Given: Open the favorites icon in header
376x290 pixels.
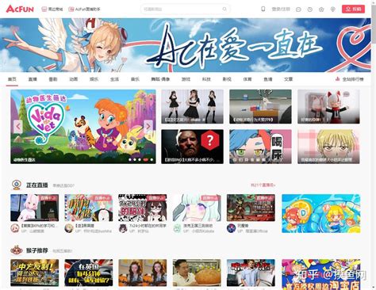Looking at the screenshot, I should pyautogui.click(x=321, y=10).
